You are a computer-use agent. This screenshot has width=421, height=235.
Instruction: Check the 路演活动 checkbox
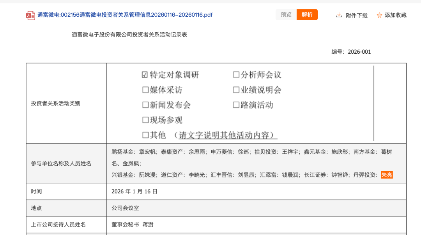coord(235,105)
